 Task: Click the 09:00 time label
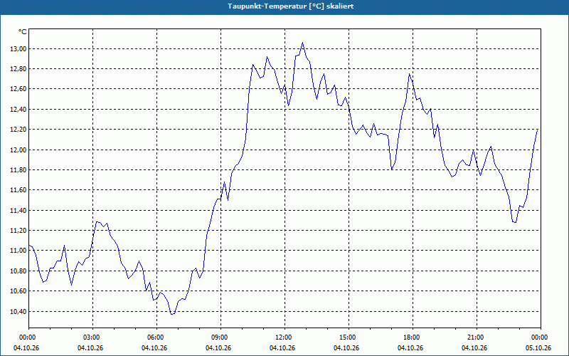(x=220, y=337)
